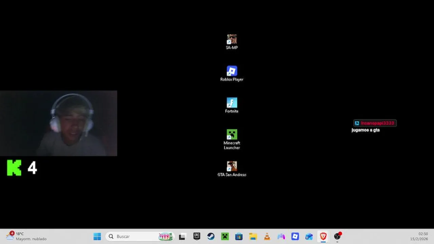This screenshot has width=434, height=244.
Task: Open Roblox from the taskbar
Action: click(x=295, y=236)
